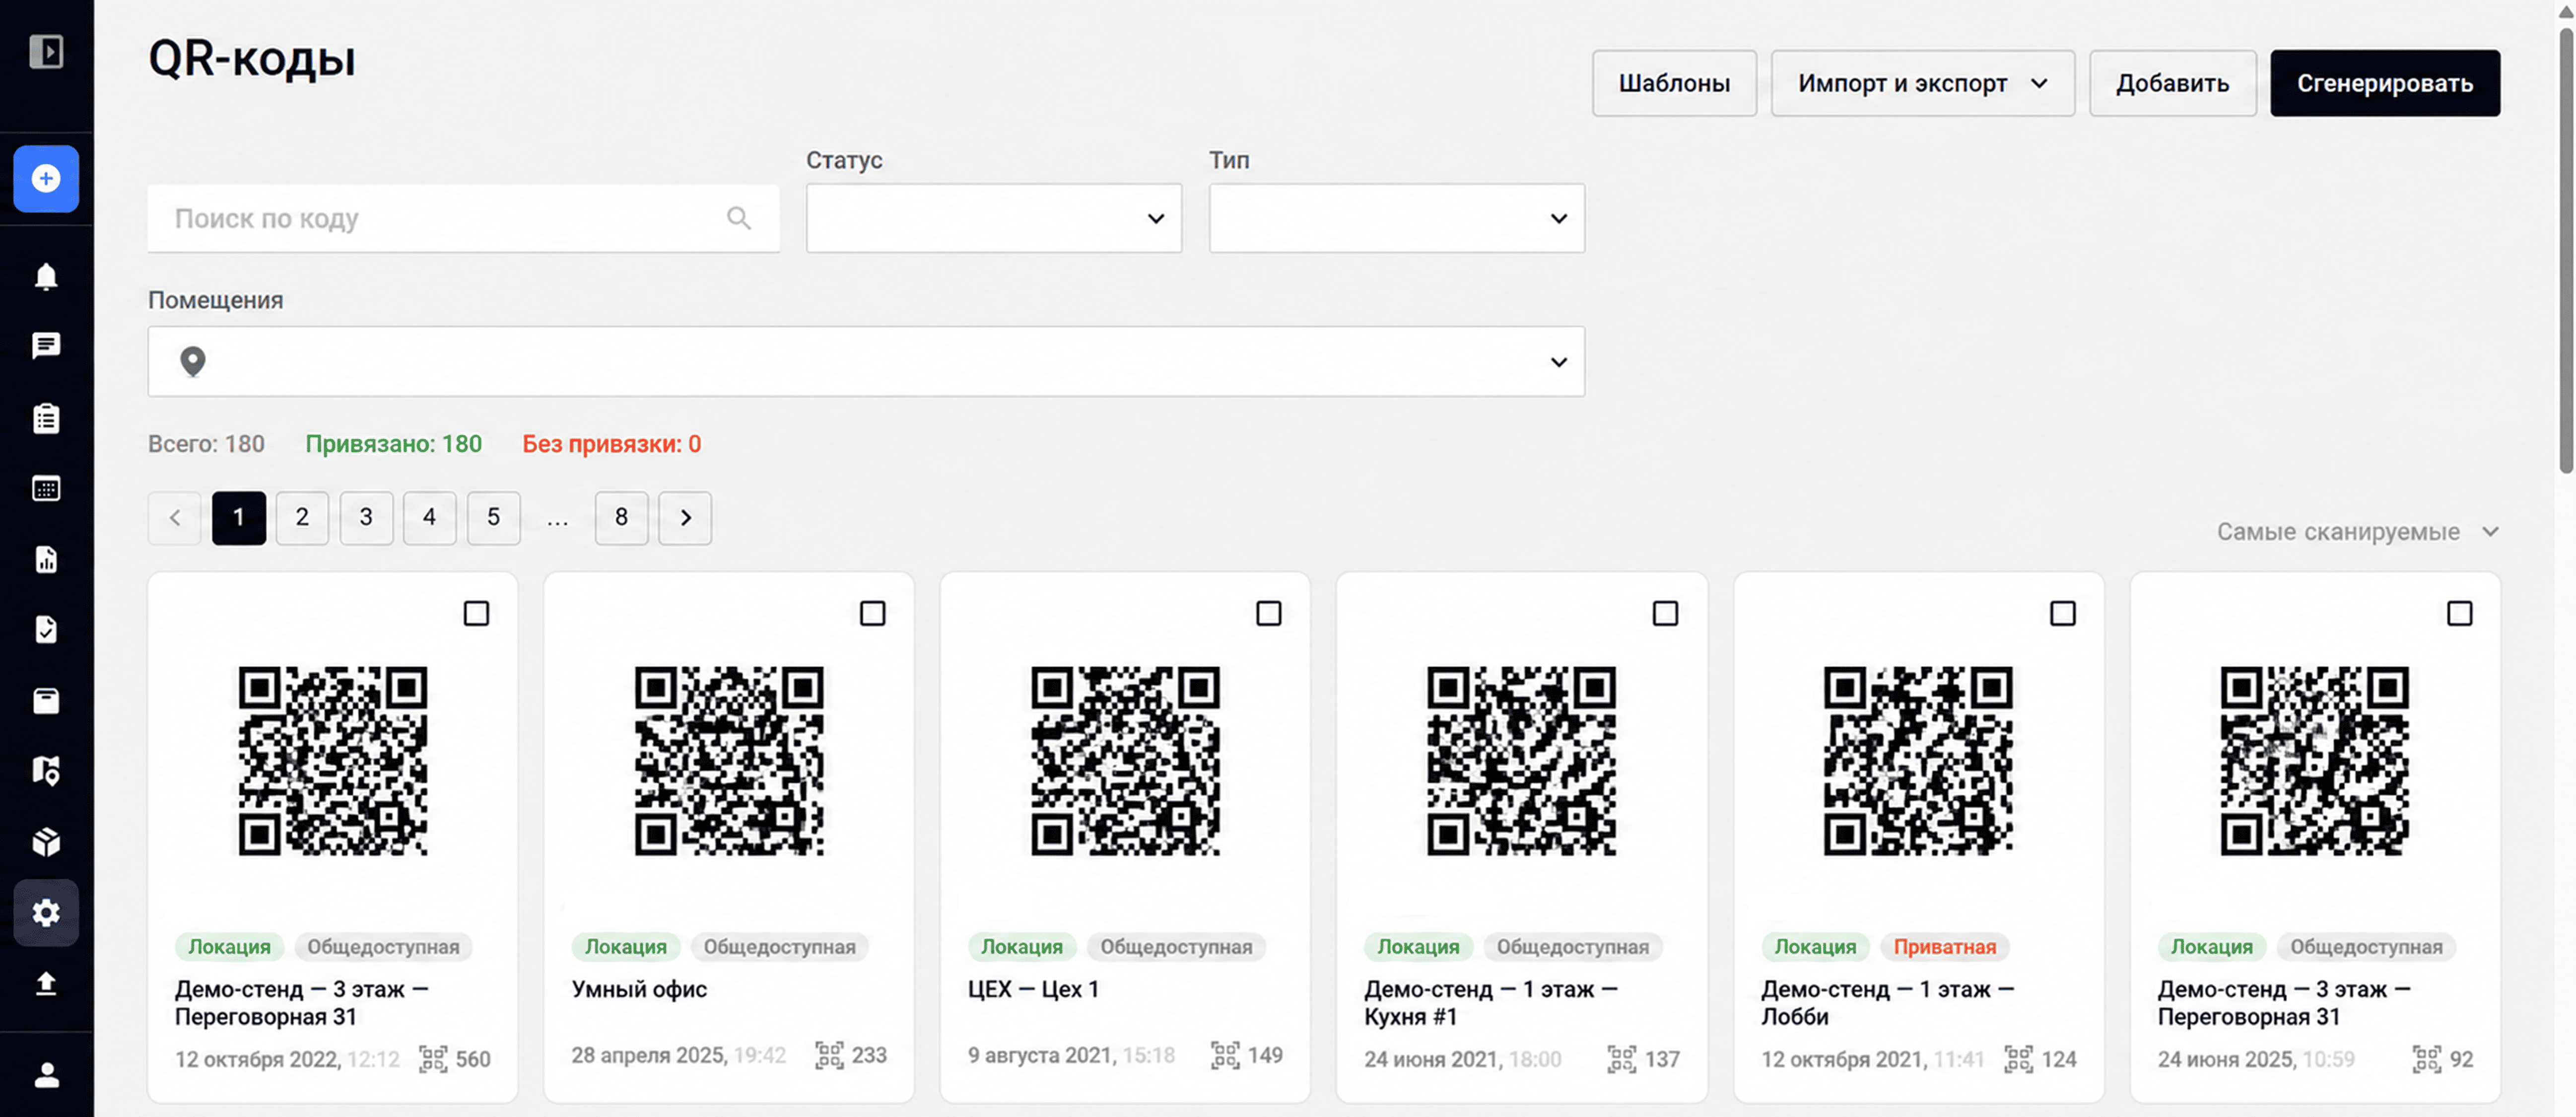Toggle the sidebar panel icon at top

pyautogui.click(x=46, y=51)
